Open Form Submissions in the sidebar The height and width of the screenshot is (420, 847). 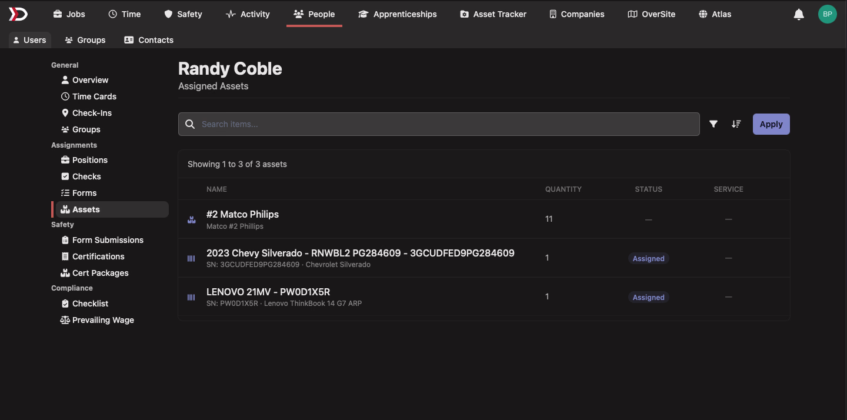tap(108, 240)
